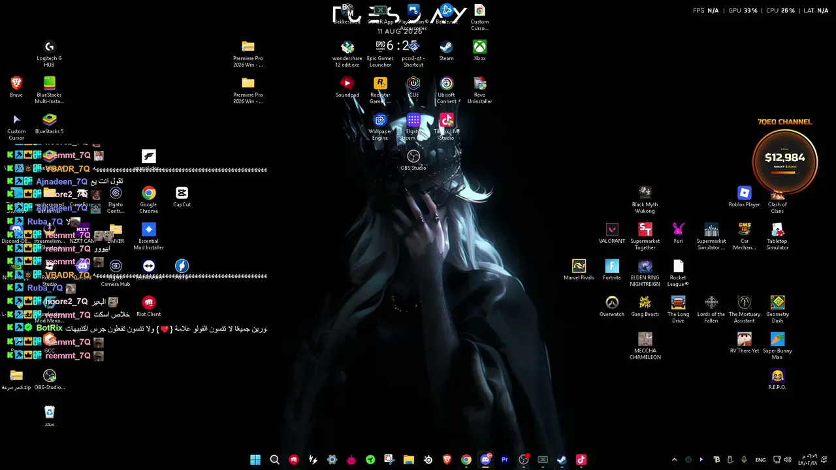Open Revo Uninstaller icon
Image resolution: width=836 pixels, height=470 pixels.
479,90
